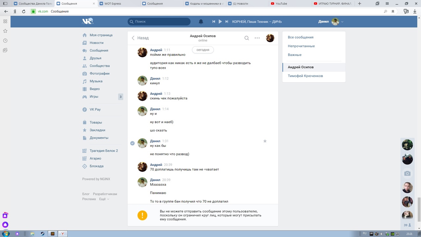Image resolution: width=421 pixels, height=237 pixels.
Task: Search within the conversation using magnifier icon
Action: [247, 38]
